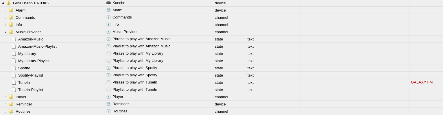The width and height of the screenshot is (443, 115).
Task: Click the GALAXY FM value cell
Action: 422,82
